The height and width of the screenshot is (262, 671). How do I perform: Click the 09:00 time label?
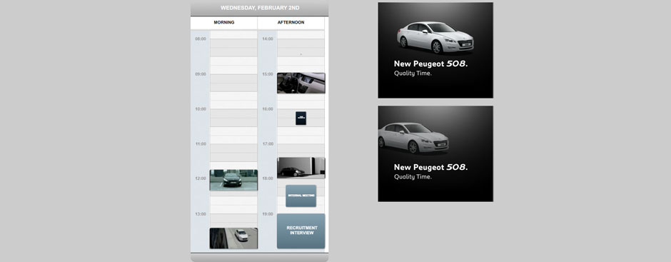coord(201,74)
